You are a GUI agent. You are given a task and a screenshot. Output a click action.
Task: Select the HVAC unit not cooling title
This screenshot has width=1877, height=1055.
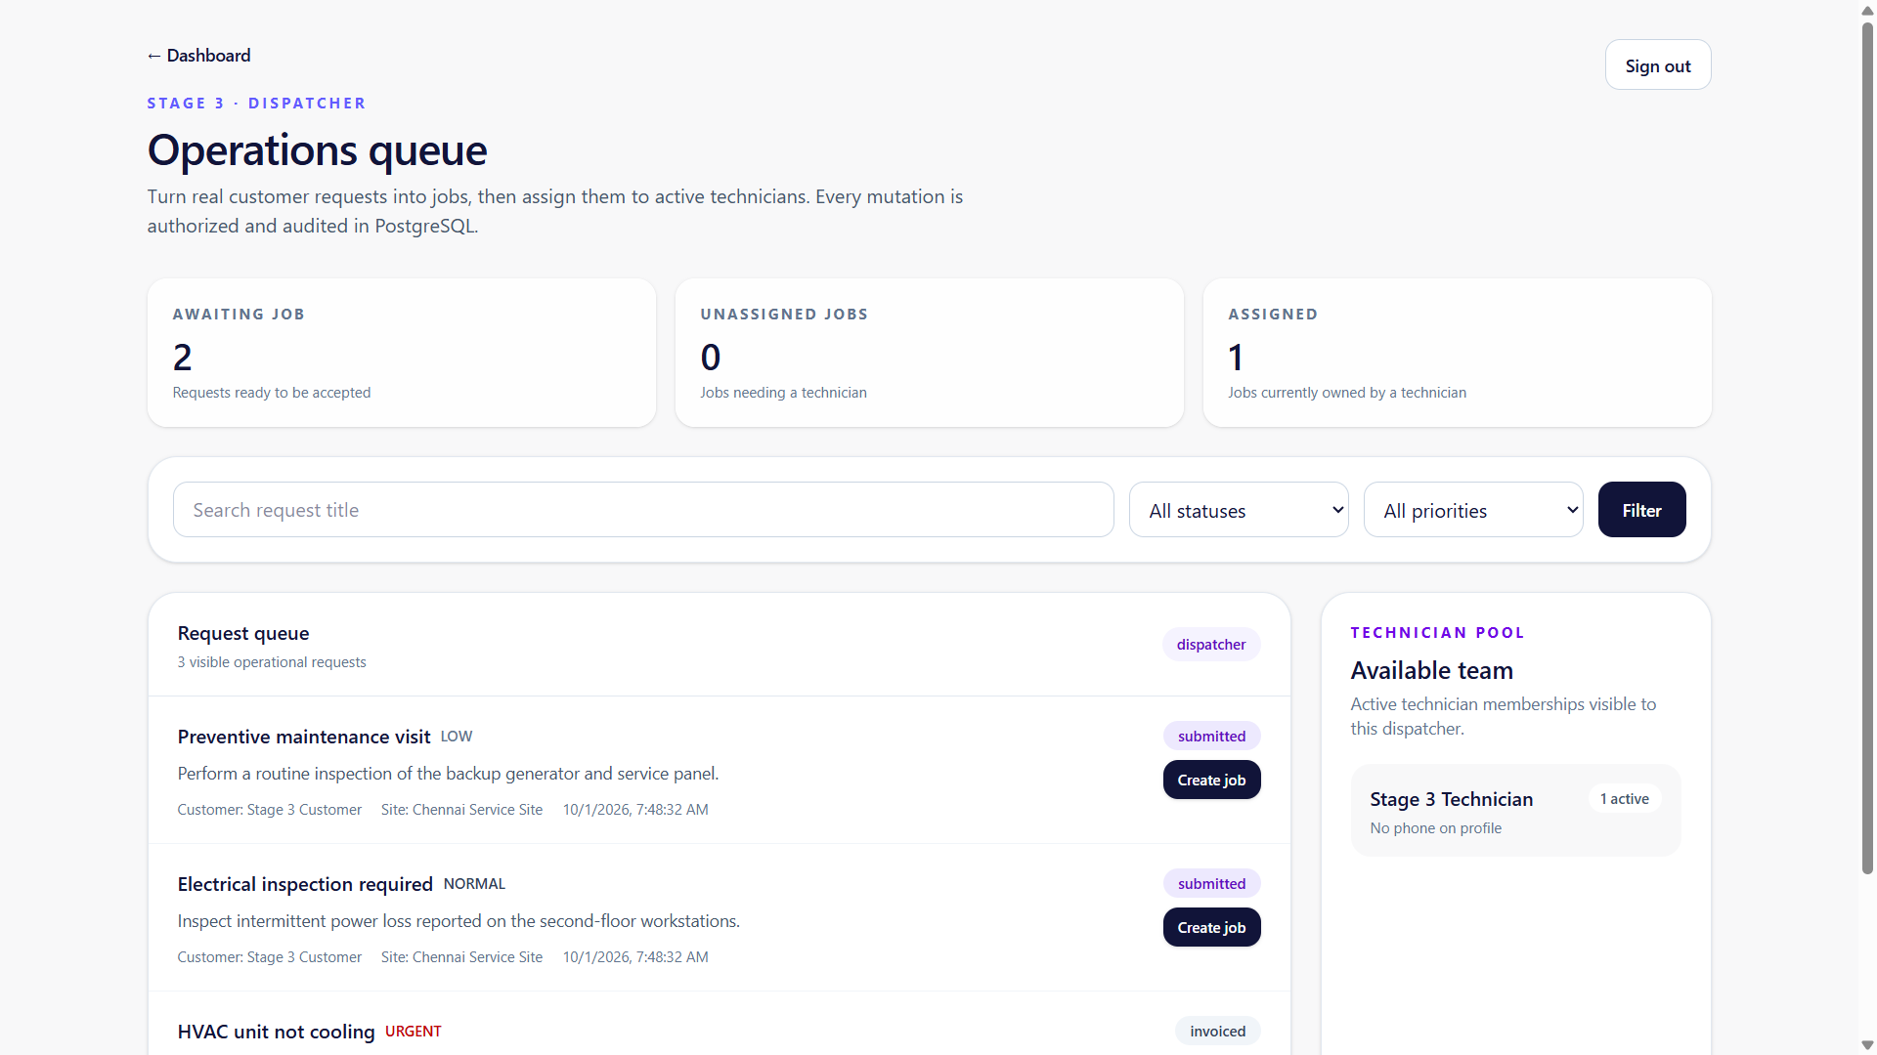point(276,1032)
